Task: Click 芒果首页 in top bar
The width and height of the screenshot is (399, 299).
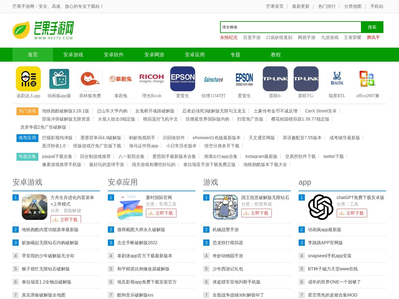Action: 275,6
